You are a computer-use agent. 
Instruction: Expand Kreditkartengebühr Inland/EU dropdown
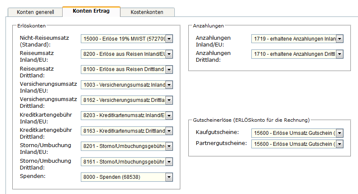tap(169, 115)
